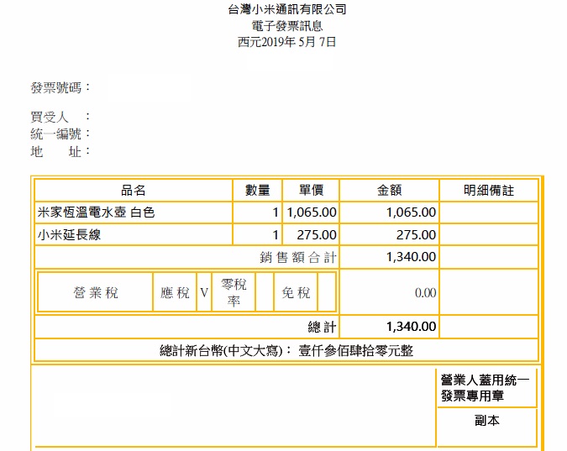
Task: Select item 小米延長線
Action: [x=69, y=234]
